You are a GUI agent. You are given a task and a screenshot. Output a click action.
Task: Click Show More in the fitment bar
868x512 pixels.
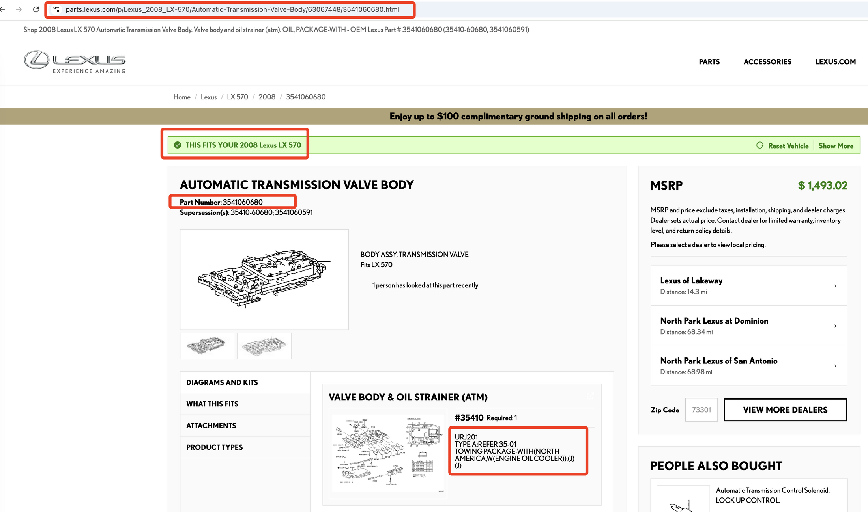836,146
